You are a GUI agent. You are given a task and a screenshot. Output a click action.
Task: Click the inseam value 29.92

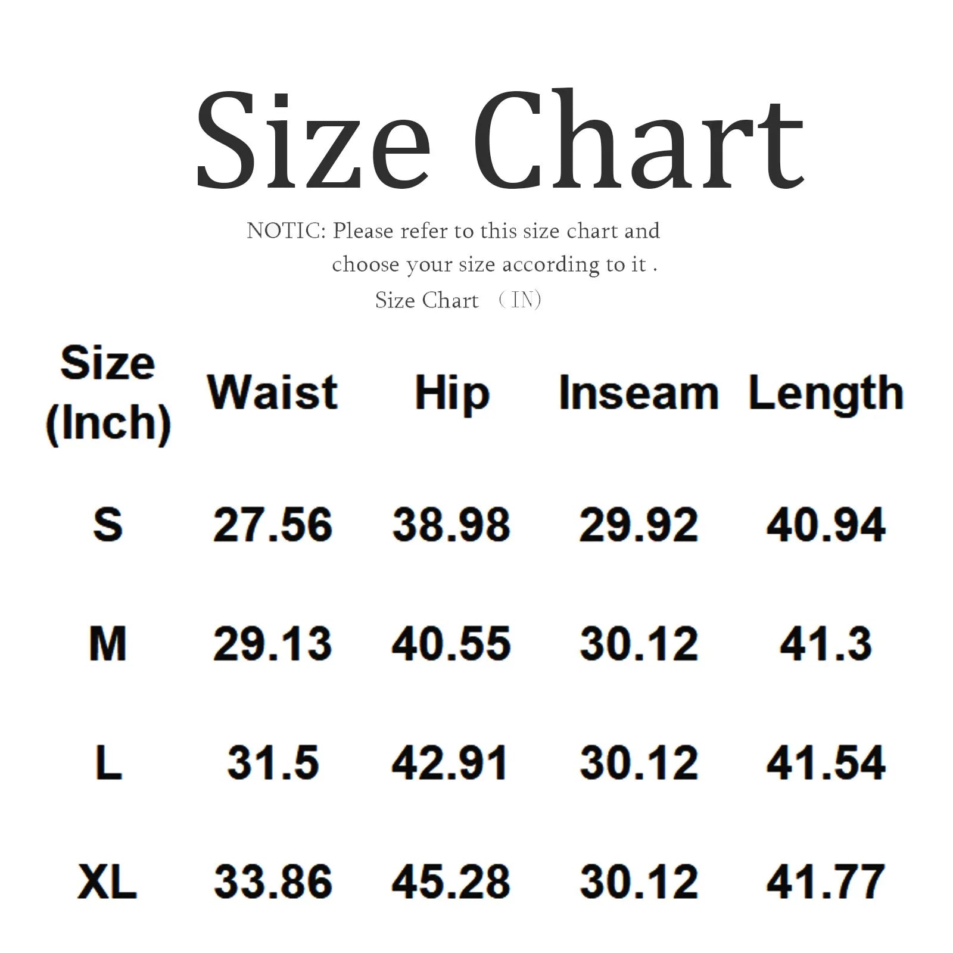tap(639, 525)
